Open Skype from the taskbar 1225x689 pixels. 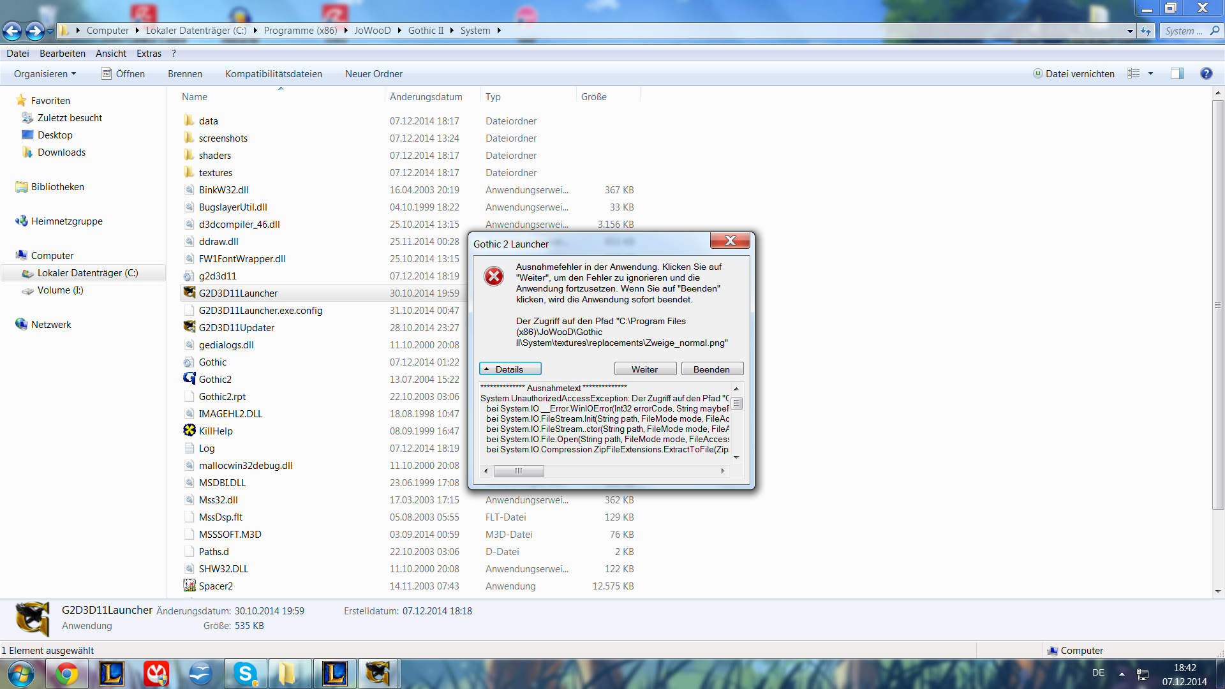pyautogui.click(x=245, y=674)
